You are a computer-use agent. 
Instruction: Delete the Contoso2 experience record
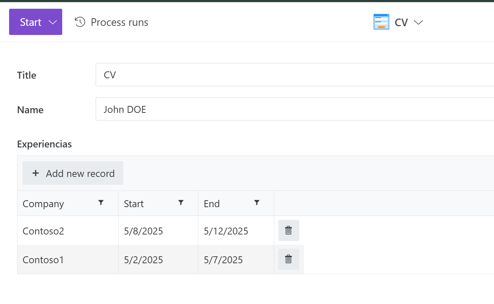pos(289,230)
